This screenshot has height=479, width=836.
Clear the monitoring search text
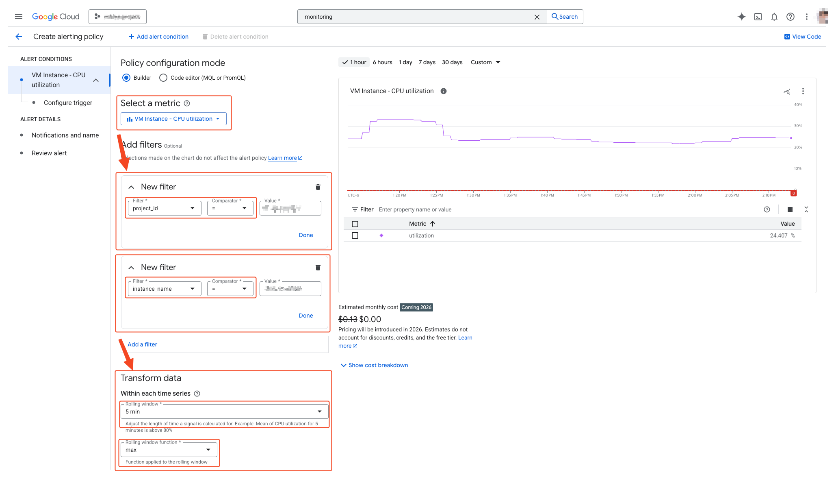click(x=537, y=17)
